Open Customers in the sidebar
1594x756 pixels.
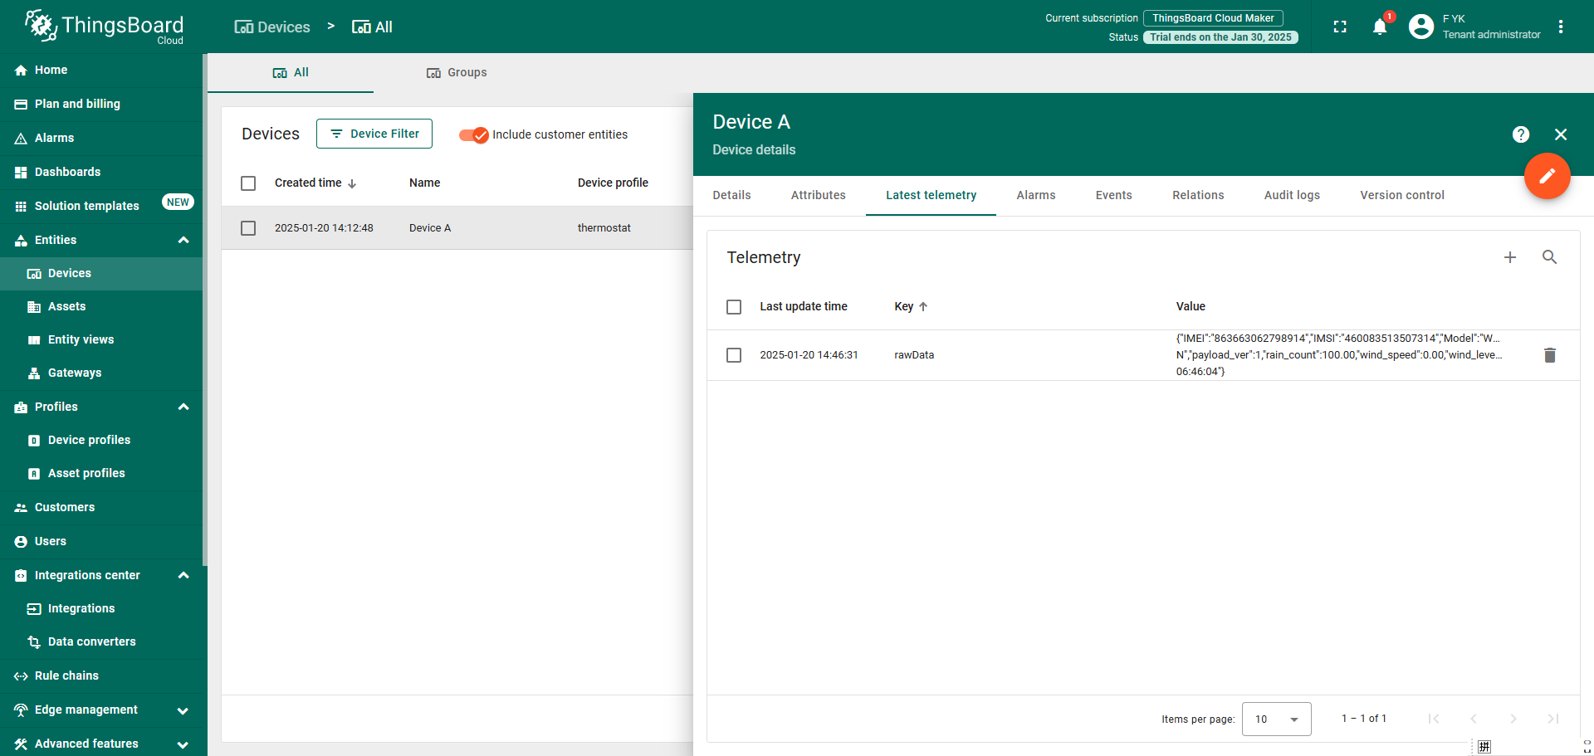click(101, 507)
